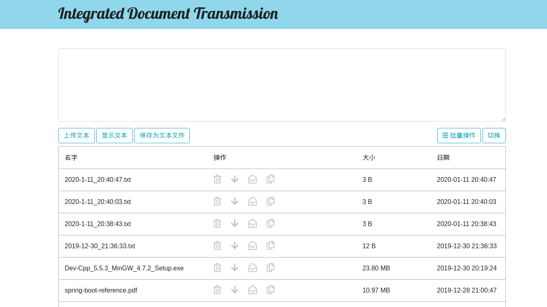Delete spring-boot-reference.pdf using the trash icon
Image resolution: width=547 pixels, height=307 pixels.
point(217,290)
